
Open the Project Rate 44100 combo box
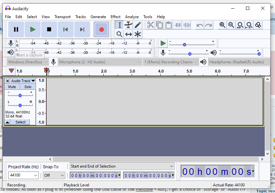pos(23,175)
